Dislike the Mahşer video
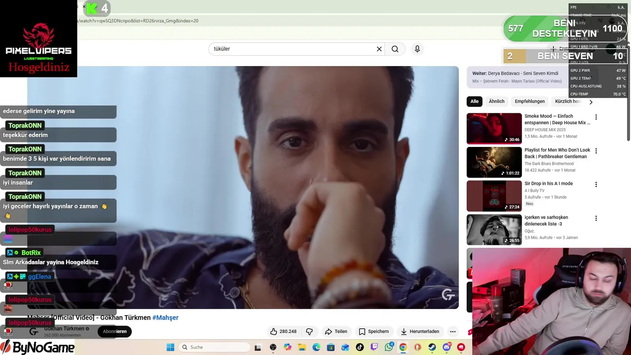631x355 pixels. 310,331
